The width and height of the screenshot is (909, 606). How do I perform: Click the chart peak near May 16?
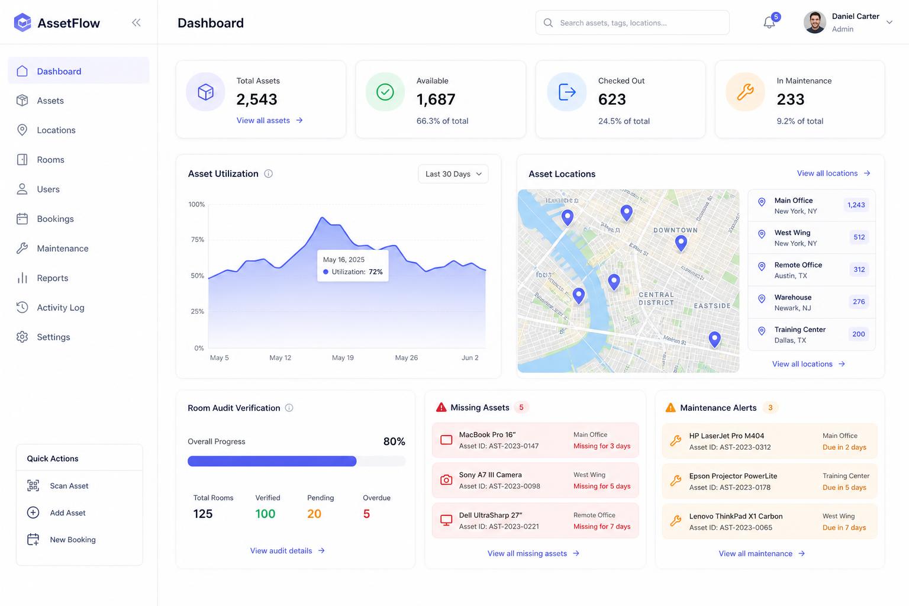point(322,218)
